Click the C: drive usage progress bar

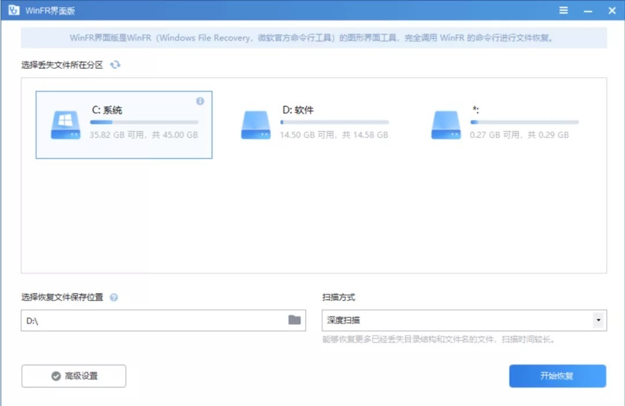click(x=144, y=122)
